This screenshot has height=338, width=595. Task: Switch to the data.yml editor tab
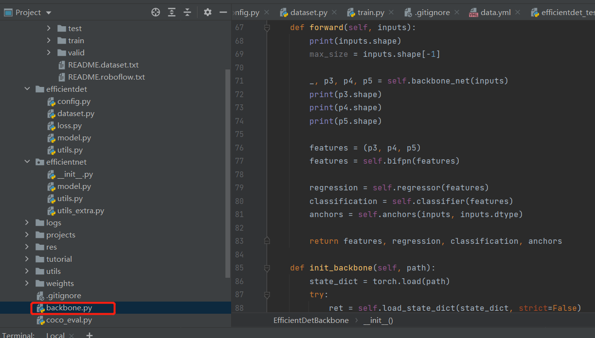click(496, 13)
